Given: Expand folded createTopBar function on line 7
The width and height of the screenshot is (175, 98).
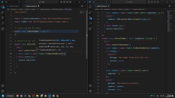Looking at the screenshot, I should pos(13,31).
